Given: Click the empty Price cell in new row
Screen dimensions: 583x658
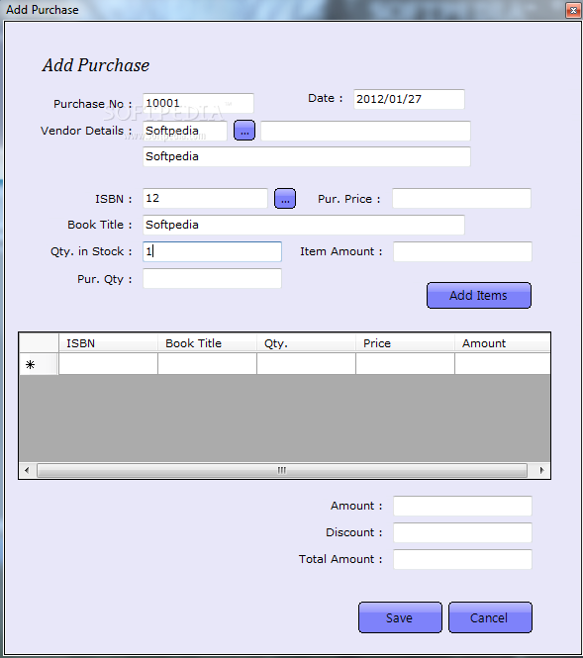Looking at the screenshot, I should [406, 364].
